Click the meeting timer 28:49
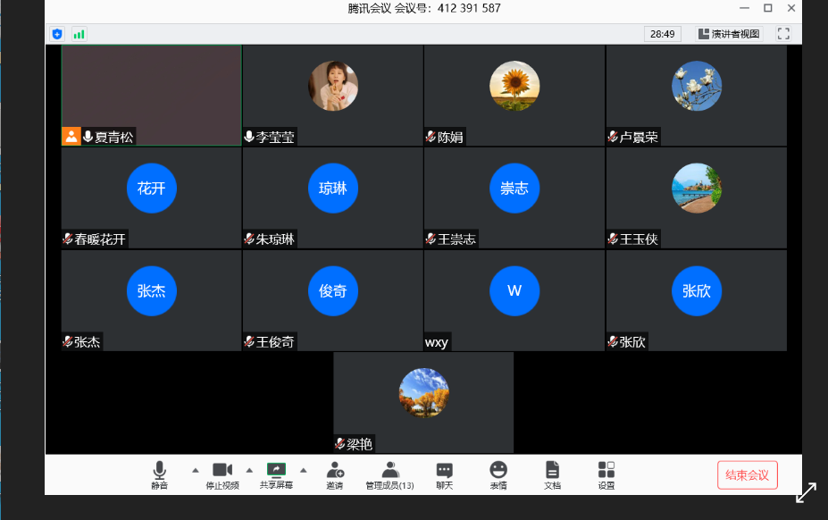Viewport: 828px width, 520px height. pyautogui.click(x=662, y=34)
